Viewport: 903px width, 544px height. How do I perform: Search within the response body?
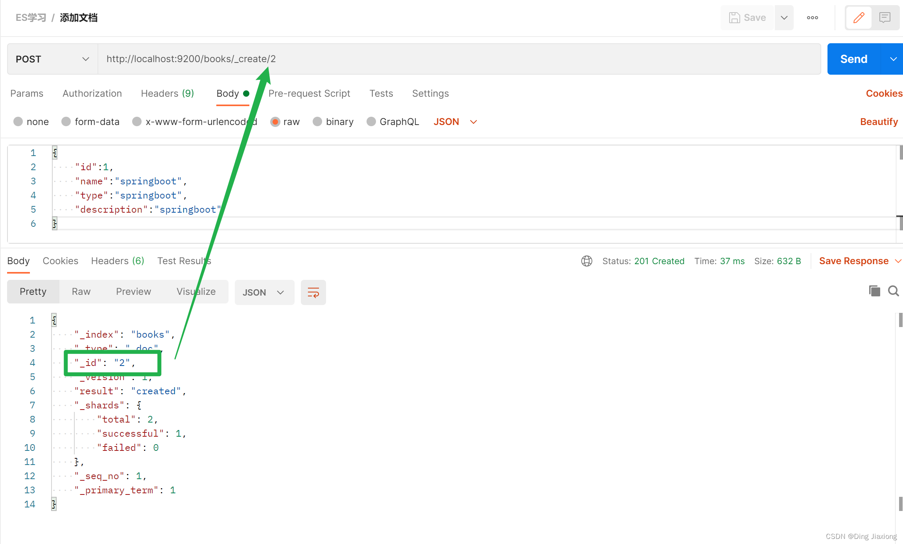893,291
